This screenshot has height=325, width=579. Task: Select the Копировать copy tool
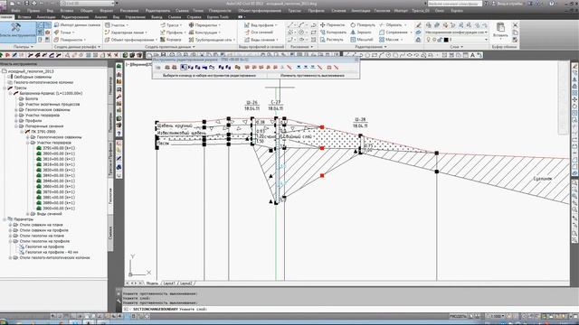333,32
